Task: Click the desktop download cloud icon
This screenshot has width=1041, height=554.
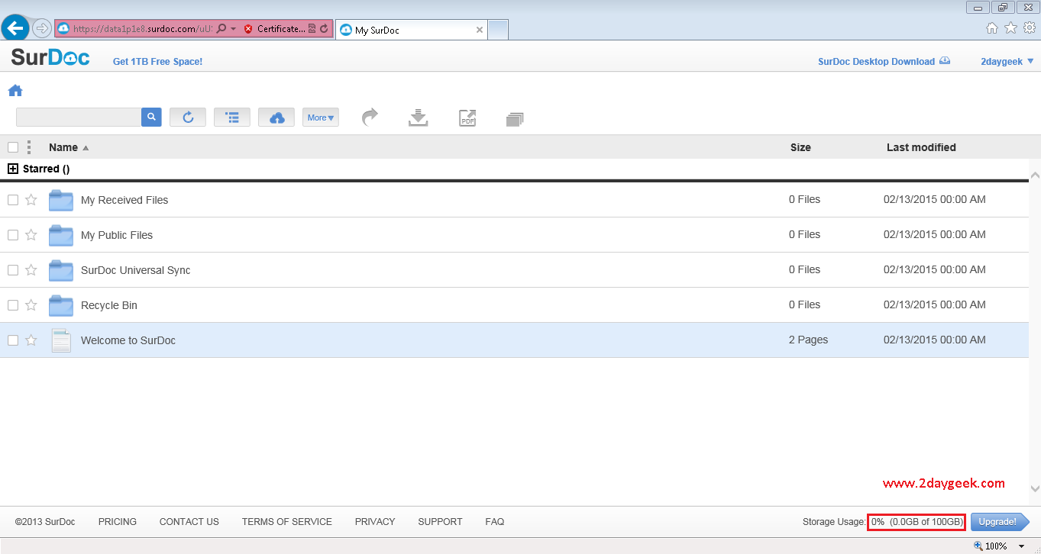Action: point(945,61)
